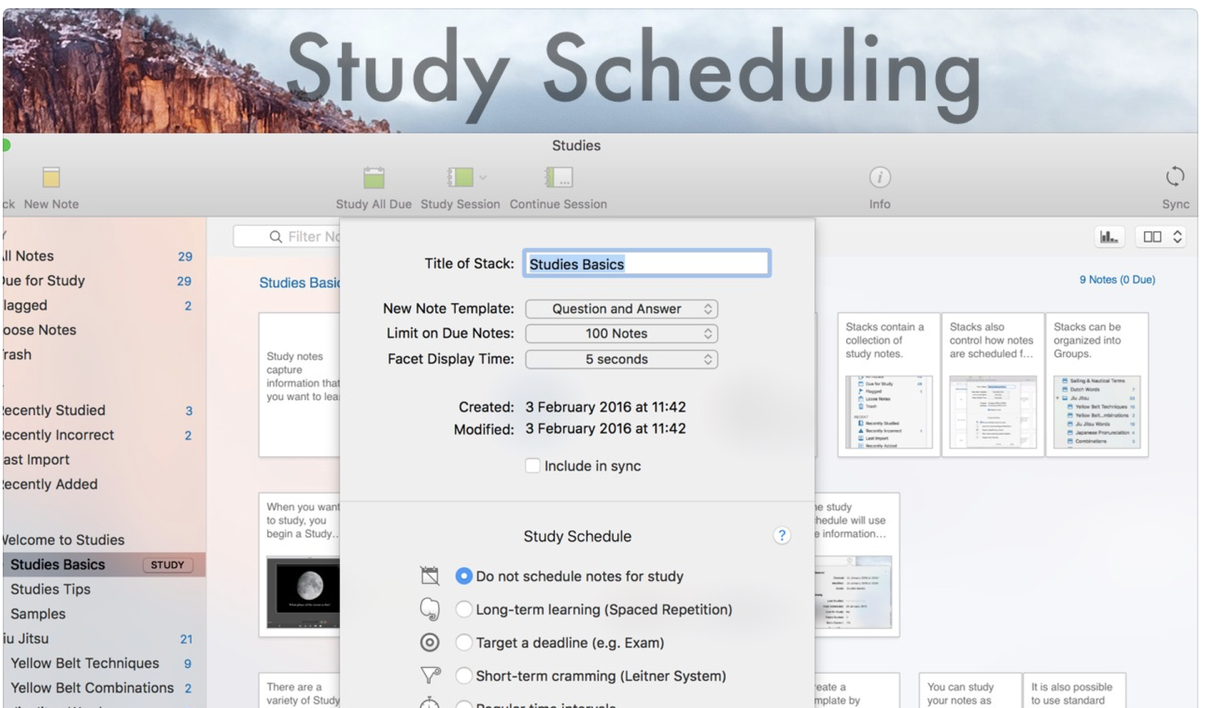Show Flagged notes
The height and width of the screenshot is (708, 1212).
(103, 306)
